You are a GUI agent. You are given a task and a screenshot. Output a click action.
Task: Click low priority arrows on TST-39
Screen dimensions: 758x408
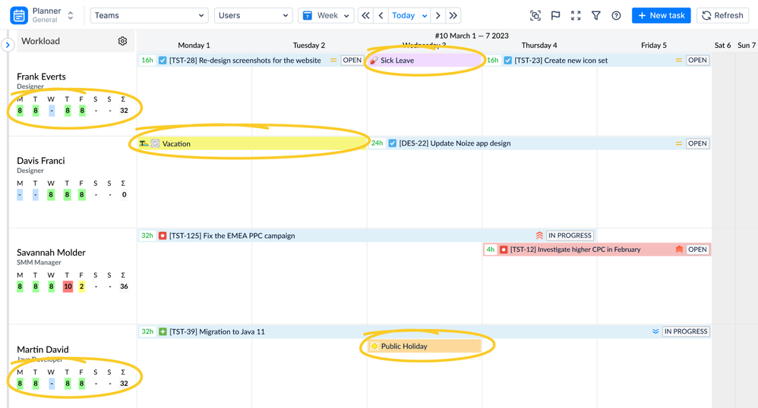point(655,331)
